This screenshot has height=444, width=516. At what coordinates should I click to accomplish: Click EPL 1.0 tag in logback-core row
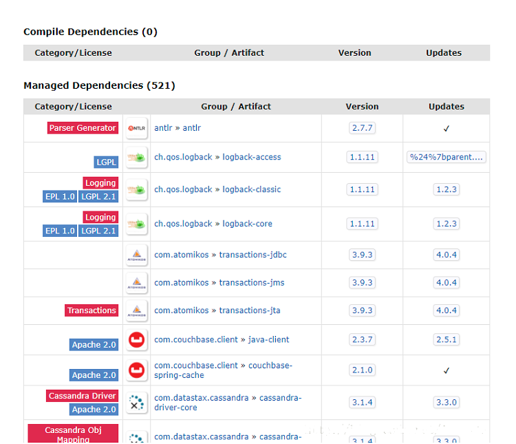60,231
